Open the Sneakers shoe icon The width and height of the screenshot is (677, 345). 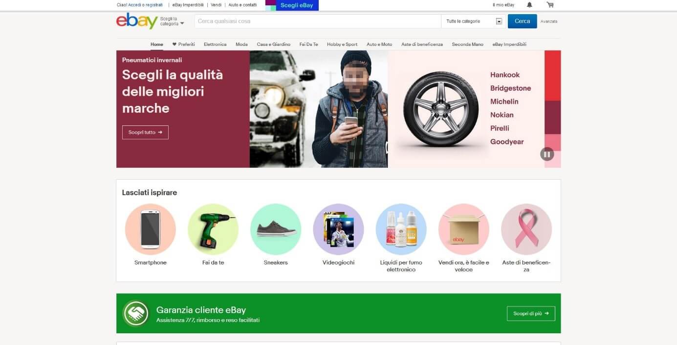tap(276, 229)
